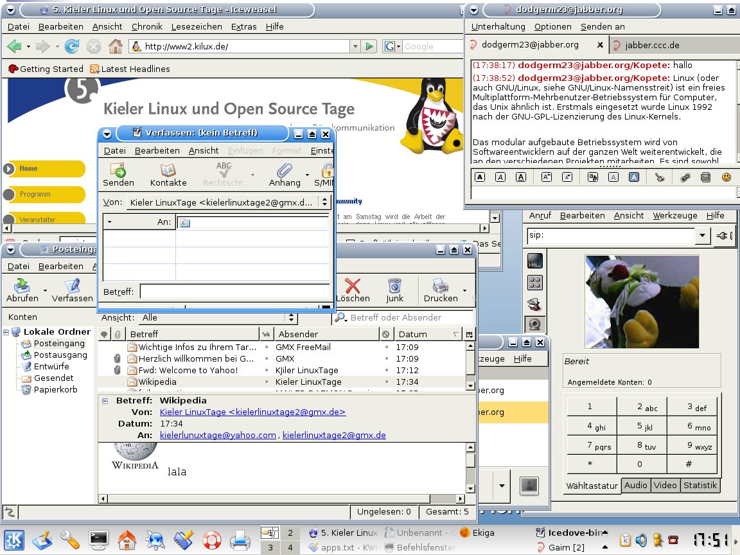Click the Von sender address link
The height and width of the screenshot is (555, 740).
pos(252,412)
